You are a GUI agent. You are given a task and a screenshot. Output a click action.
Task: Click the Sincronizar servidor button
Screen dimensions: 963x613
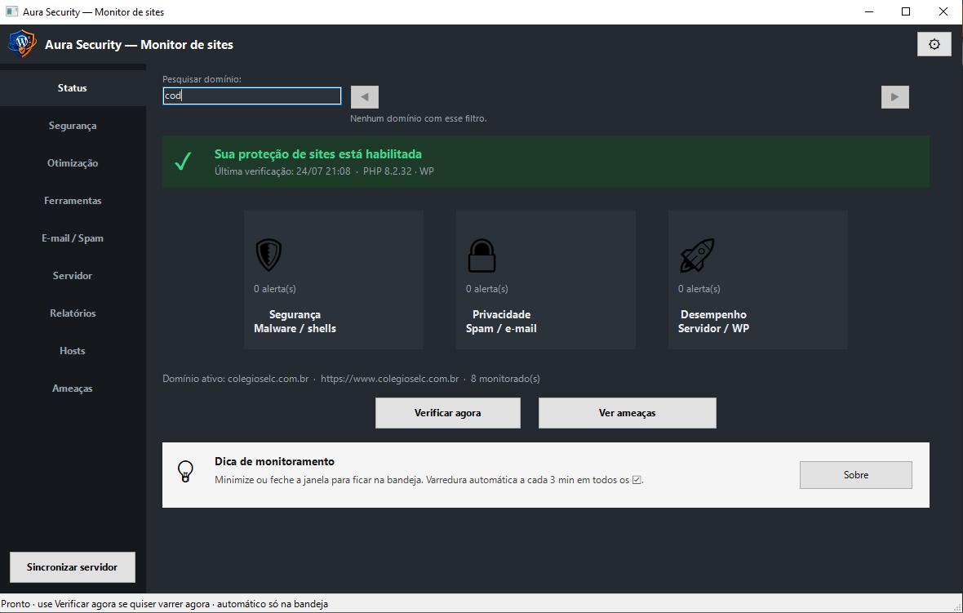pyautogui.click(x=73, y=567)
